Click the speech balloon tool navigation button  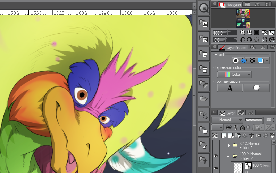click(x=257, y=88)
